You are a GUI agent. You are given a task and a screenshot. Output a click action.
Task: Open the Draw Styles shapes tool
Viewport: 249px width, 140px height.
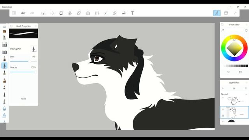click(114, 13)
